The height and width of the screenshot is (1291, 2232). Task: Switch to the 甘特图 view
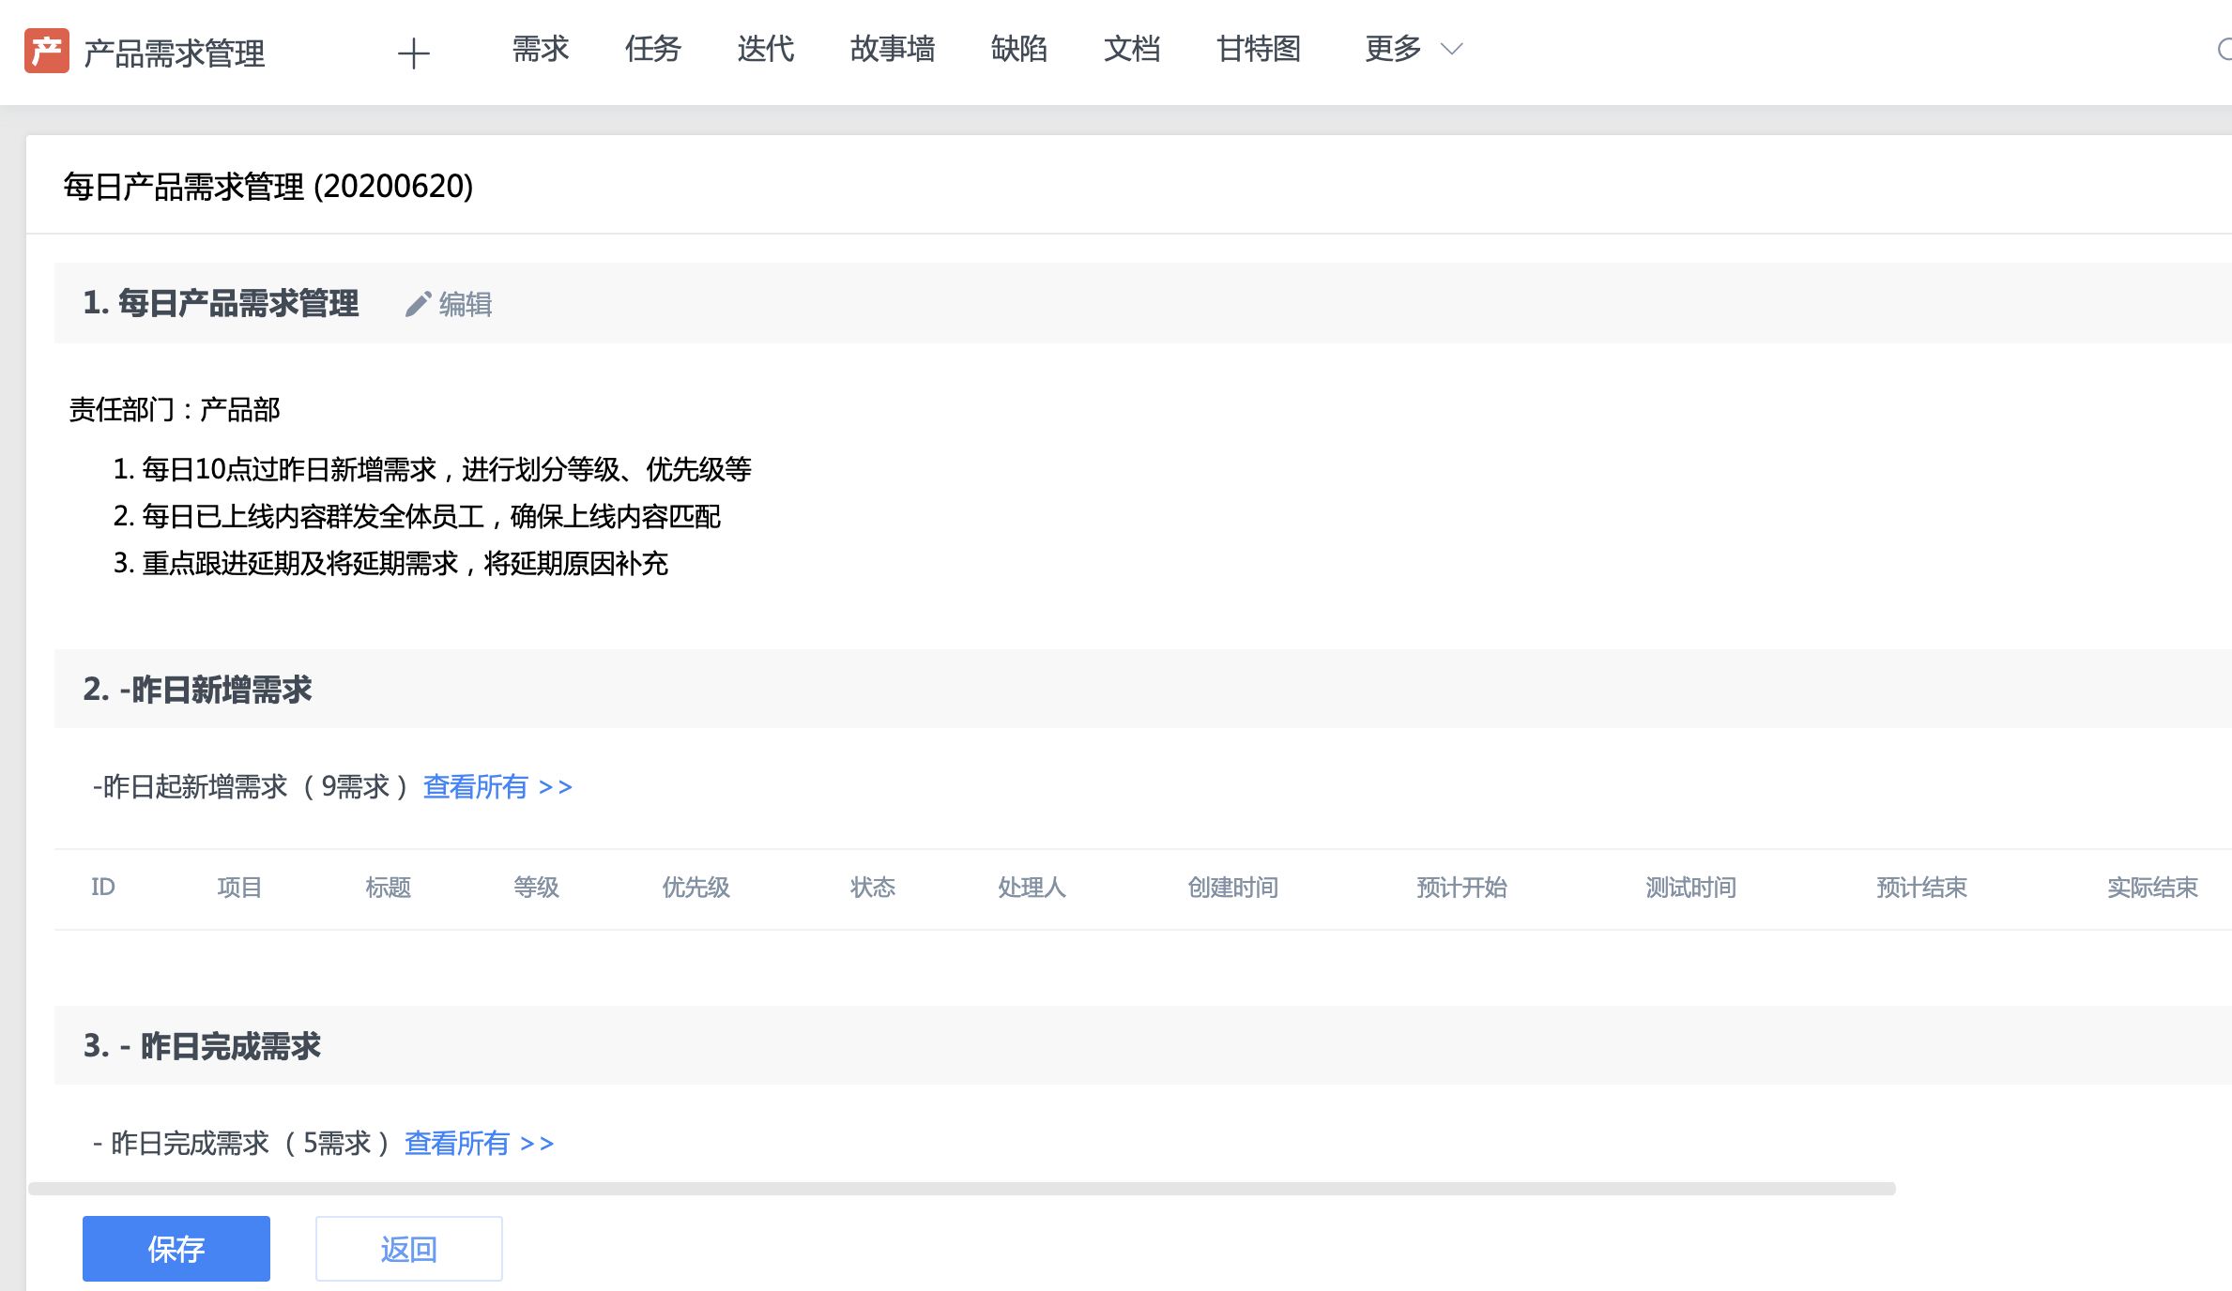[1258, 50]
